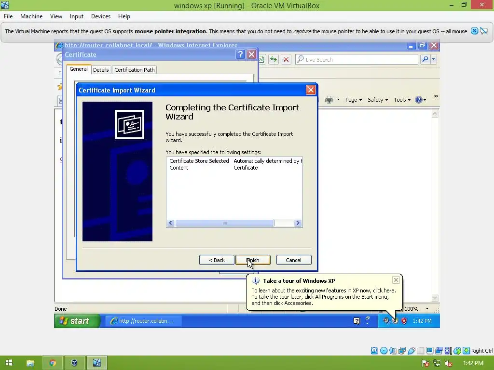Click the notification do-not-show-again icon
This screenshot has width=494, height=370.
(484, 31)
